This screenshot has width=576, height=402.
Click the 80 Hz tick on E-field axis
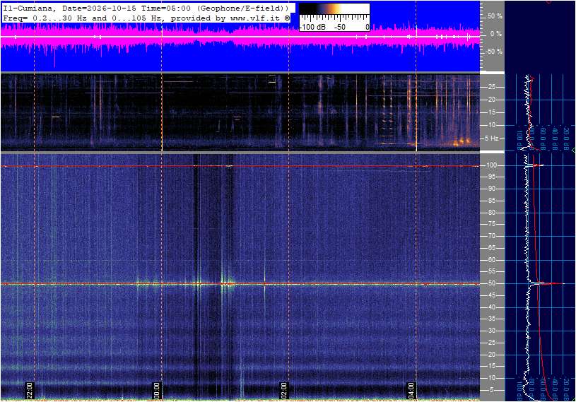(x=491, y=213)
